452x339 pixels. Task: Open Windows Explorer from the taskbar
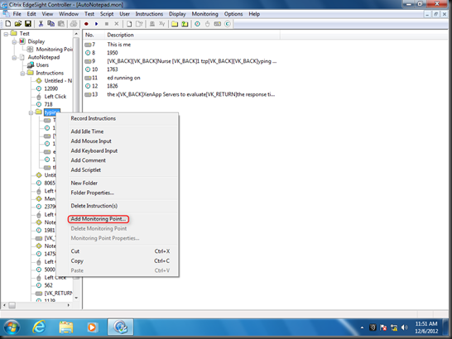tap(66, 327)
